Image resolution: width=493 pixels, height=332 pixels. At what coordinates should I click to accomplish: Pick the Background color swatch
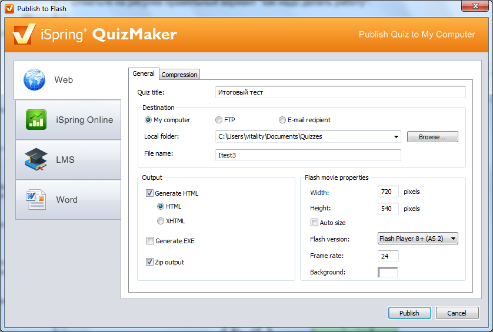388,272
